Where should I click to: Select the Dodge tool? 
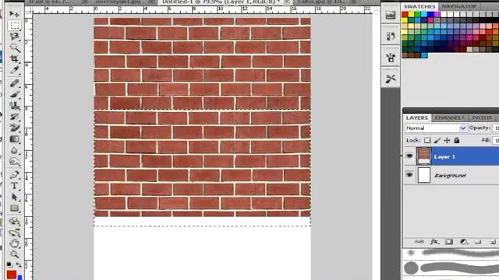14,162
